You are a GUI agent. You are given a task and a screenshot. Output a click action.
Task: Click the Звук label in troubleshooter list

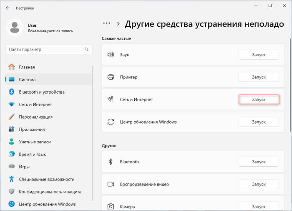124,55
